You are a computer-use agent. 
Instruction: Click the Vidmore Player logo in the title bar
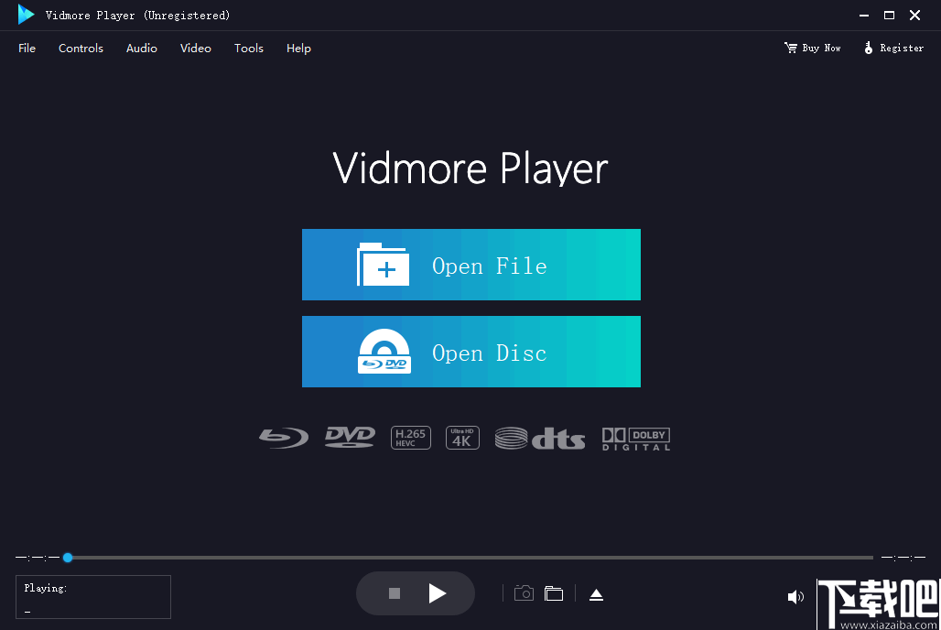tap(25, 15)
